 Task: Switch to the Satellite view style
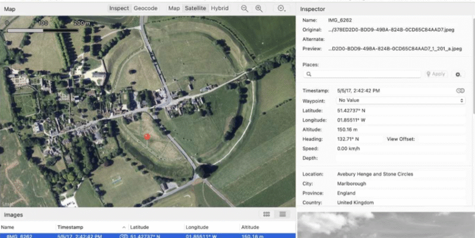195,8
